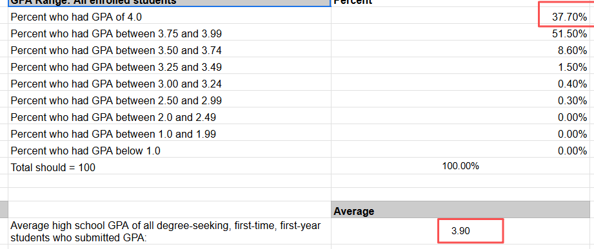Select the 100.00% total cell
This screenshot has height=249, width=594.
(462, 166)
